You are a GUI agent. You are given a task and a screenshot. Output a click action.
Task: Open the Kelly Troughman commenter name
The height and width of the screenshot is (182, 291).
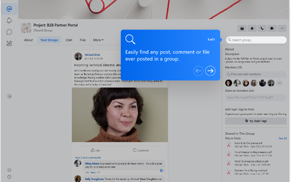pos(94,179)
